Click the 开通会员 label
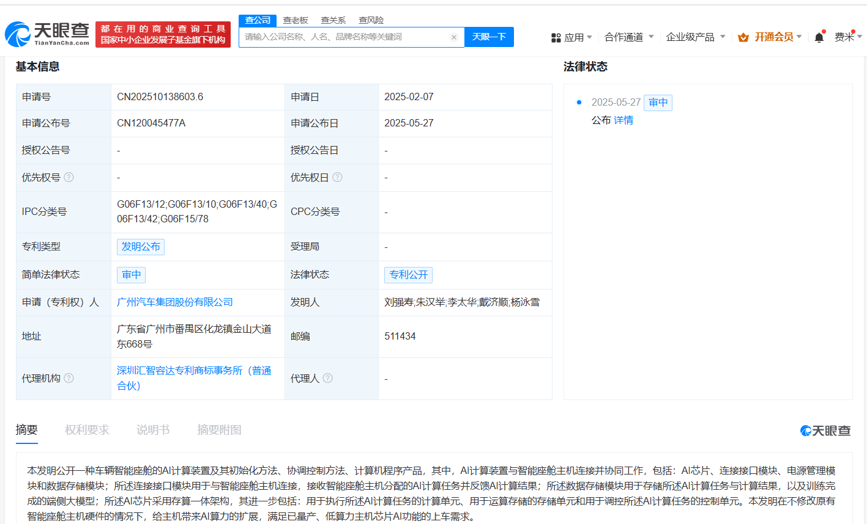The height and width of the screenshot is (524, 867). pyautogui.click(x=773, y=37)
